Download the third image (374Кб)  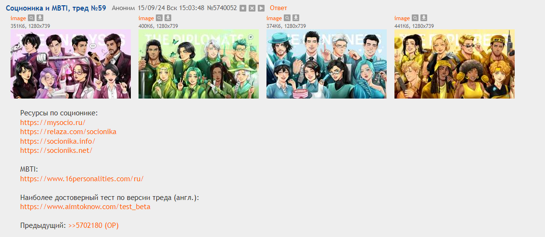(x=296, y=18)
